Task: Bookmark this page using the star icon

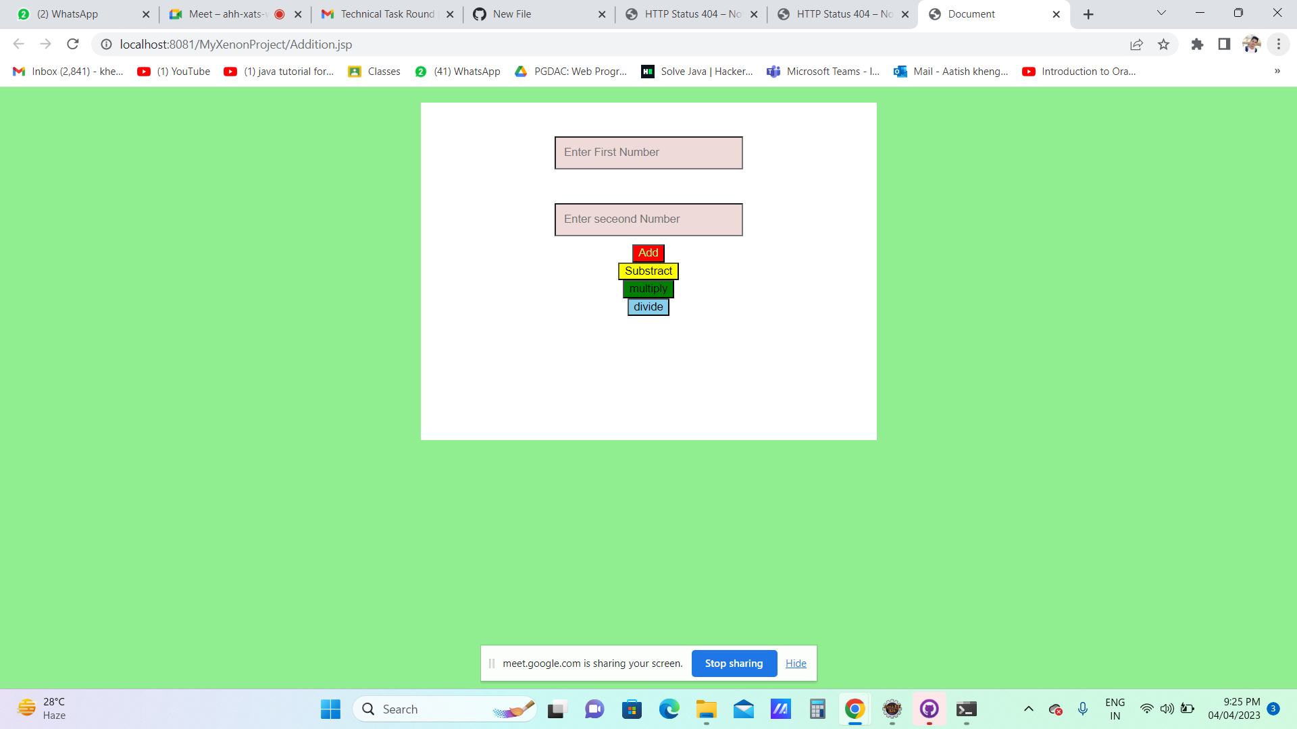Action: pyautogui.click(x=1163, y=44)
